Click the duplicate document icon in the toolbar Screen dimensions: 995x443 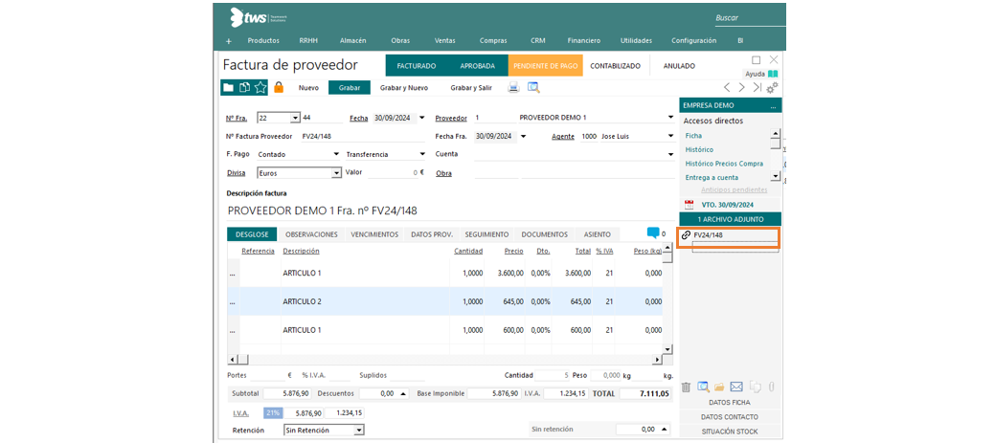pyautogui.click(x=243, y=87)
